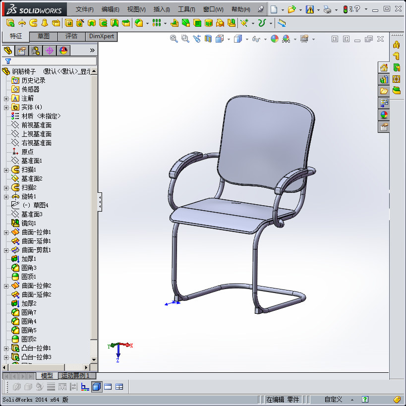Toggle the 3D view cube button in the bottom toolbar
The height and width of the screenshot is (406, 406).
click(x=97, y=387)
